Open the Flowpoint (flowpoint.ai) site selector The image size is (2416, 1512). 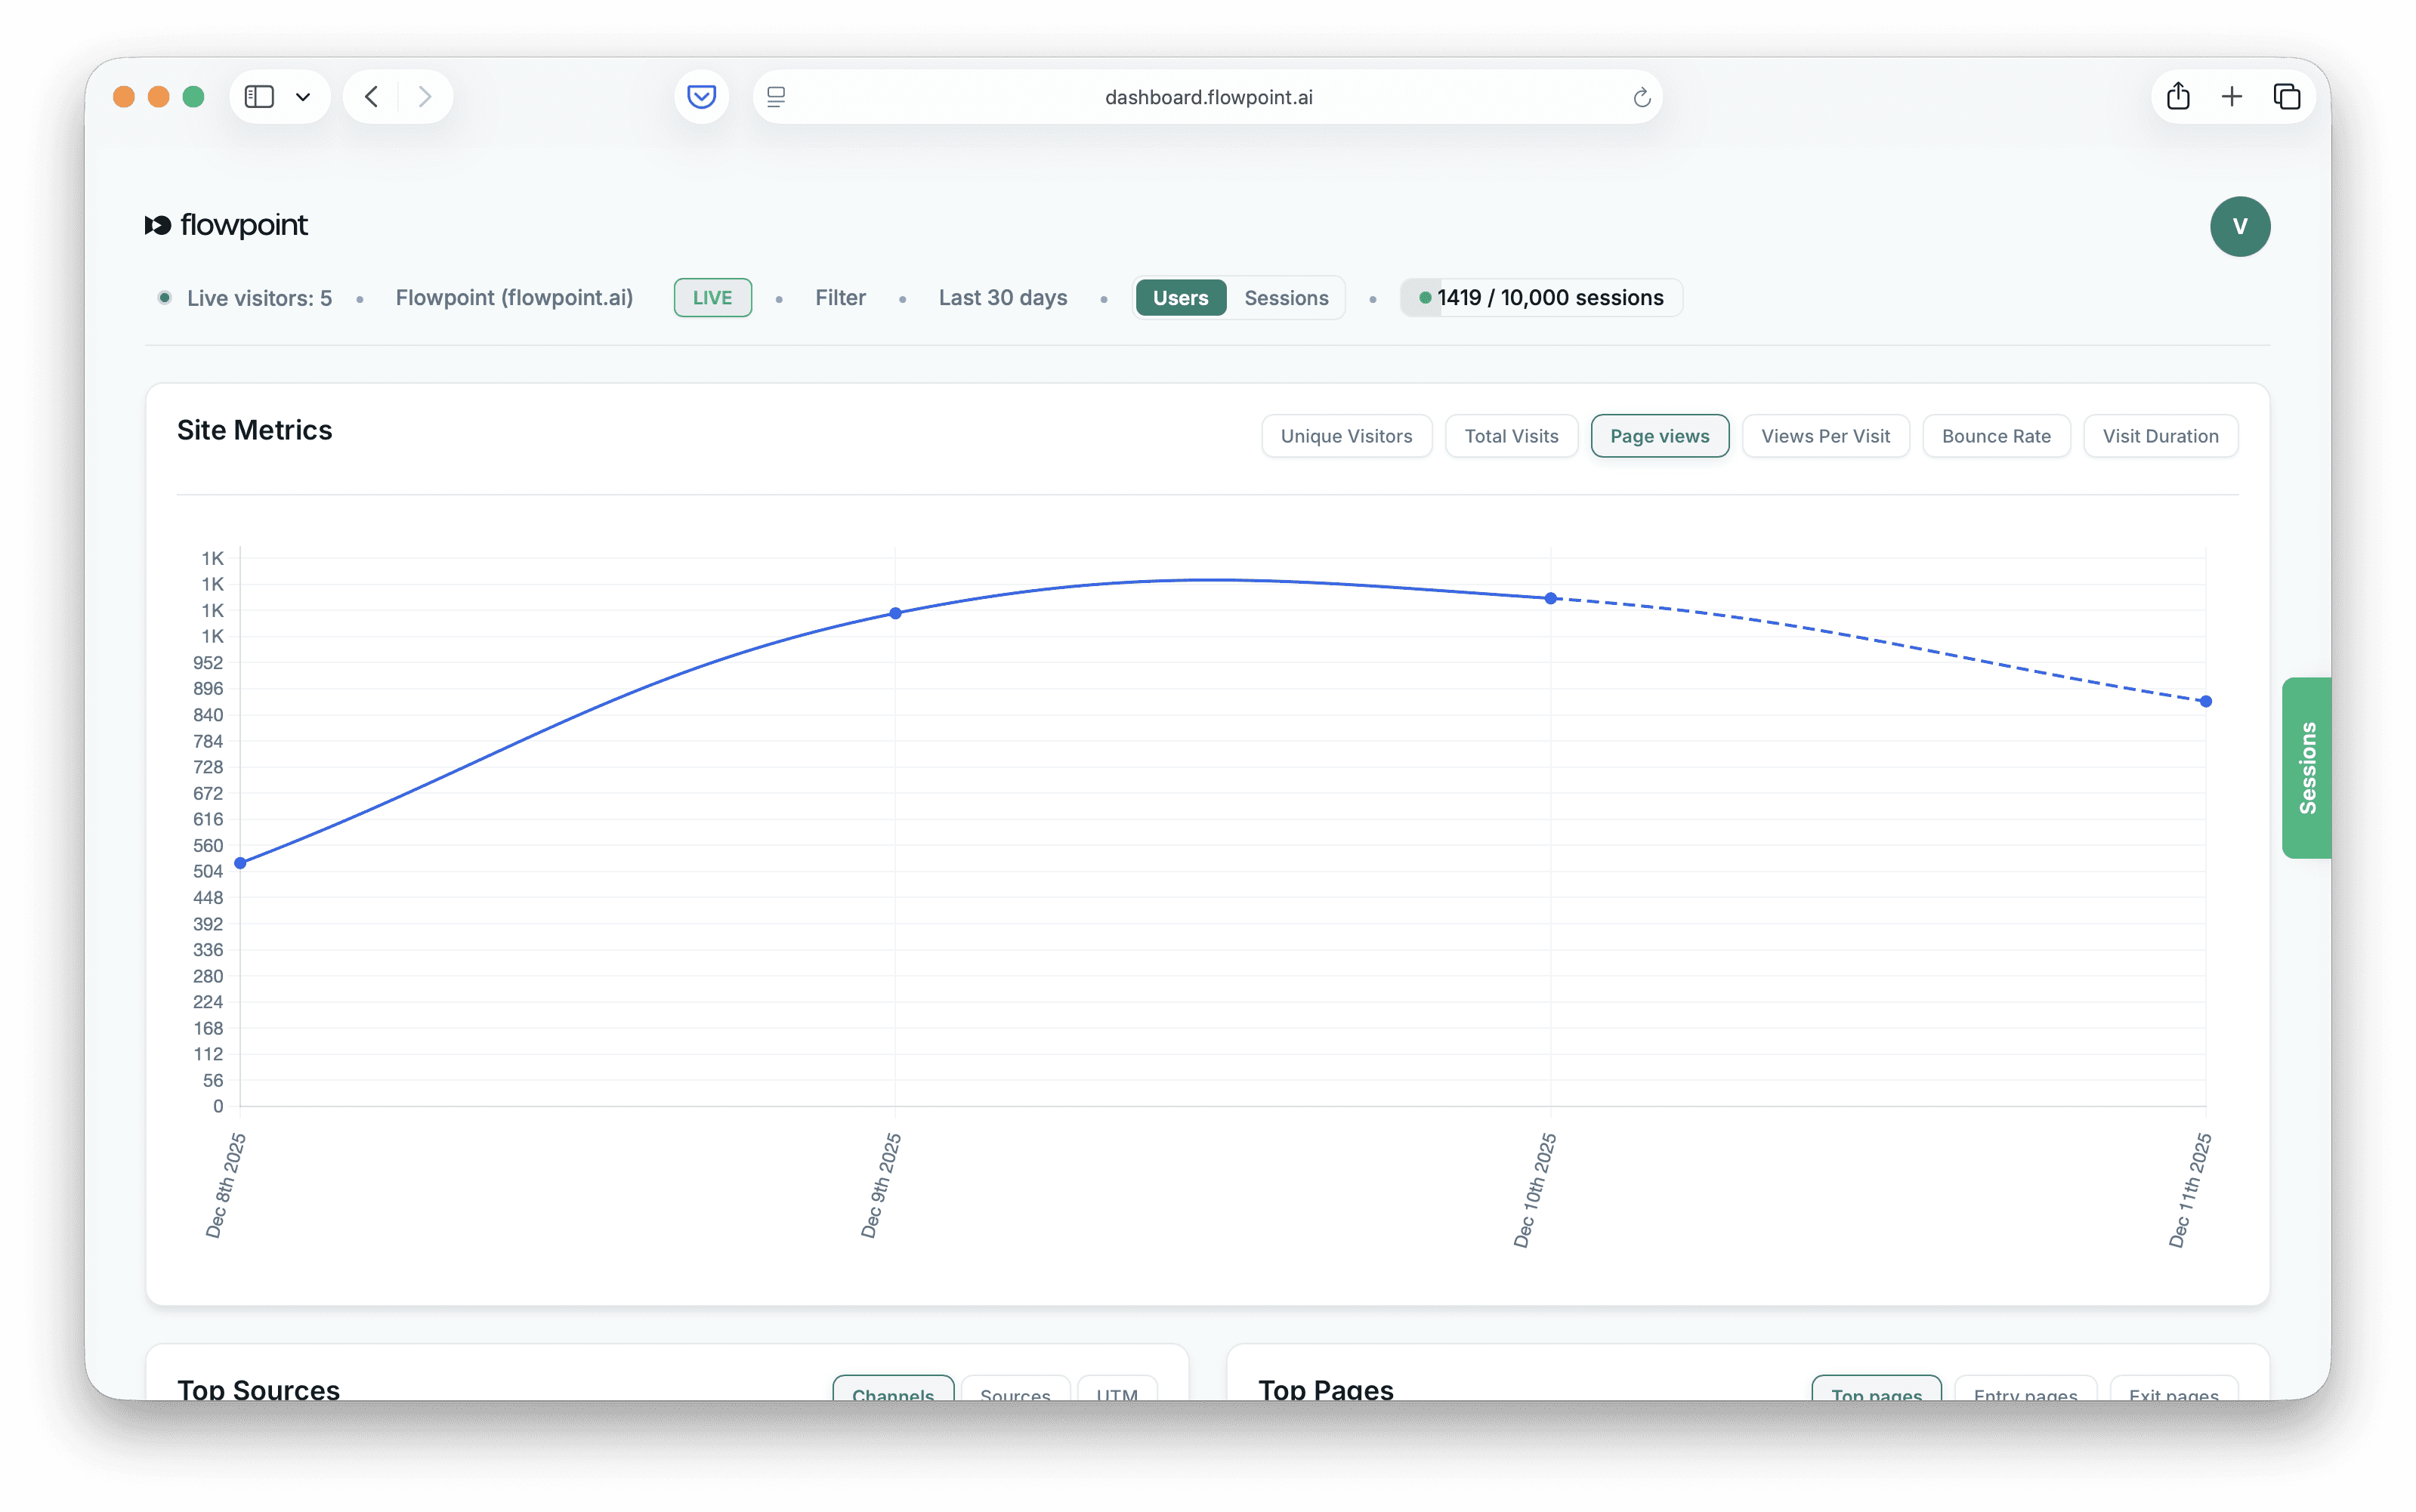pos(514,298)
